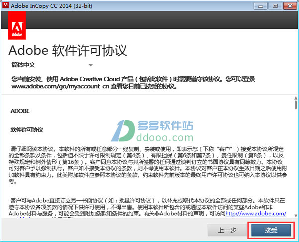Minimize the InCopy installer window

click(x=260, y=6)
